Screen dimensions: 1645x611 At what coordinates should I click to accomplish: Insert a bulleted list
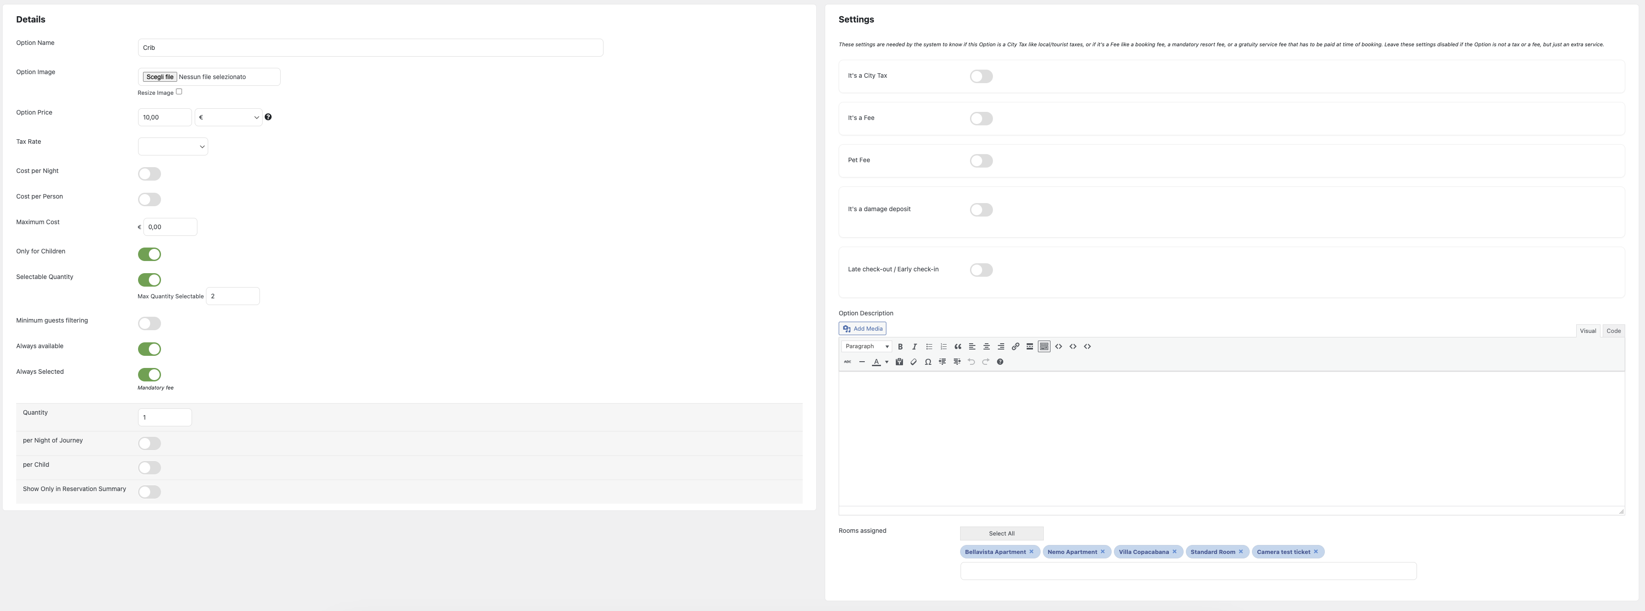pos(929,346)
